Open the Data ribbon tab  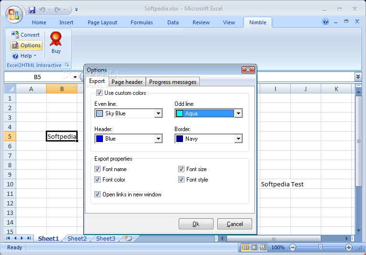pyautogui.click(x=173, y=22)
